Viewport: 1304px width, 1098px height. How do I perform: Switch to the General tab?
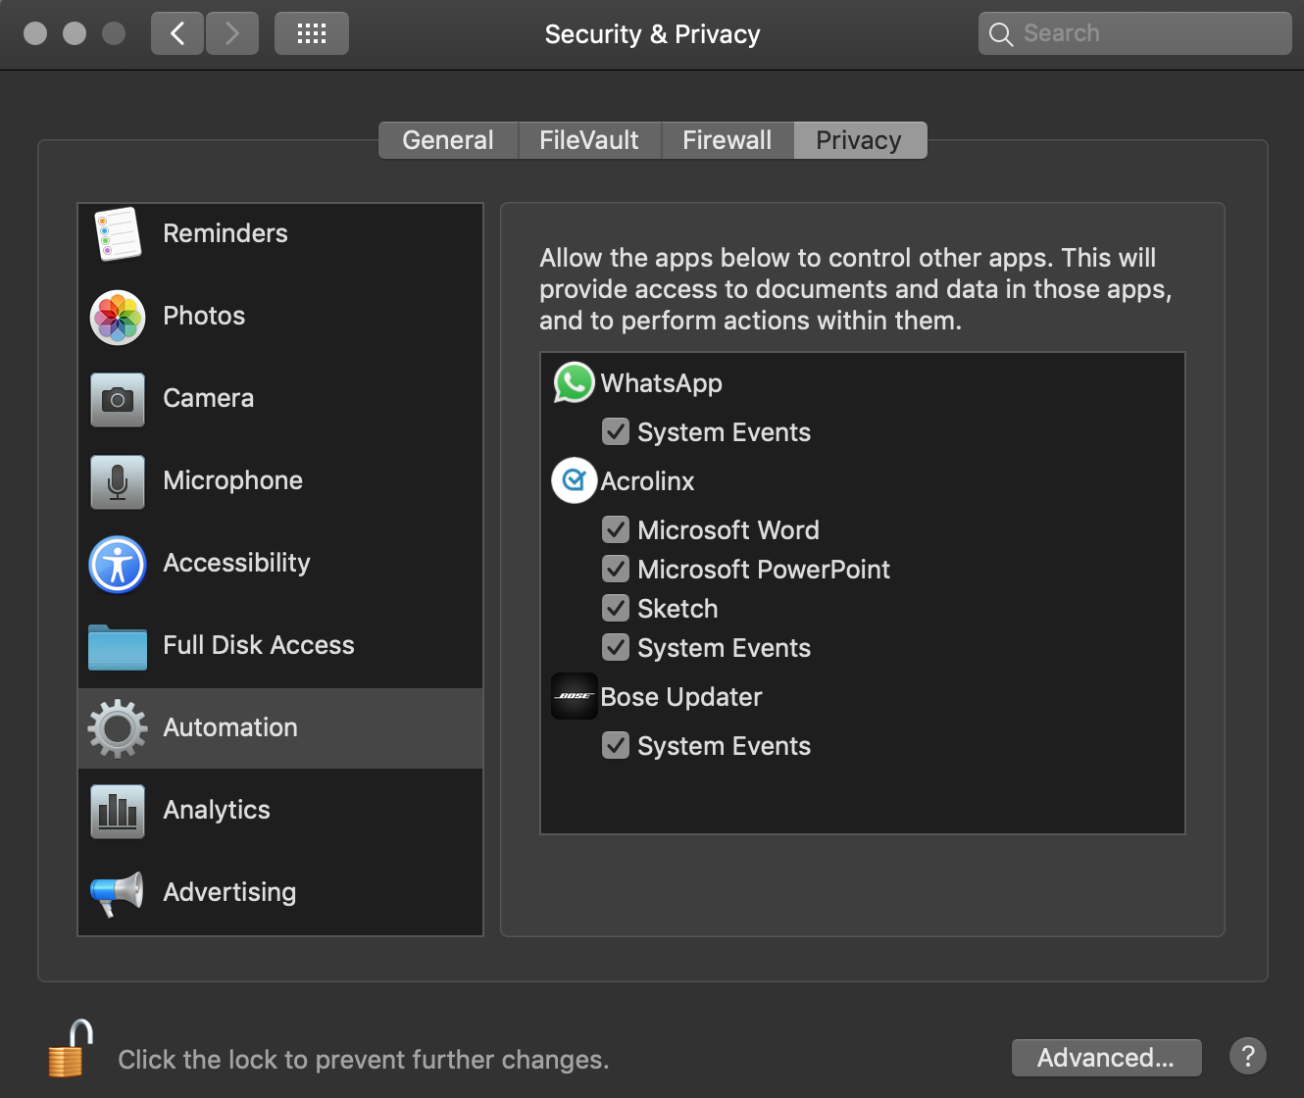coord(448,140)
